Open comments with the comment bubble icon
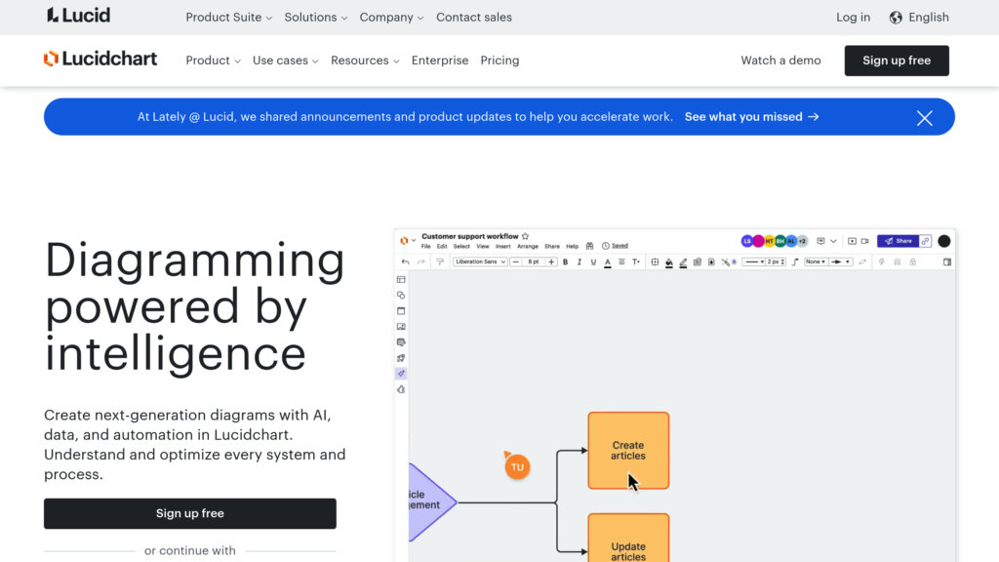The image size is (999, 562). 821,241
